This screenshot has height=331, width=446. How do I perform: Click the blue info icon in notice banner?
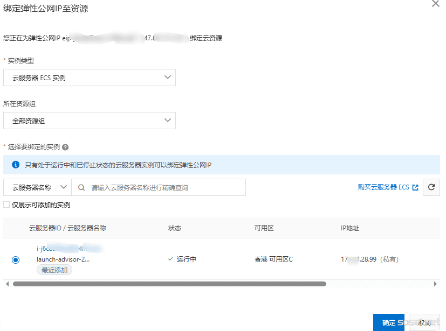16,165
